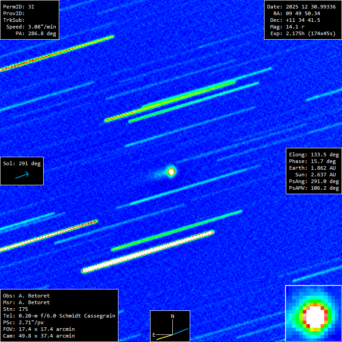Click the N label on the compass

pyautogui.click(x=173, y=316)
